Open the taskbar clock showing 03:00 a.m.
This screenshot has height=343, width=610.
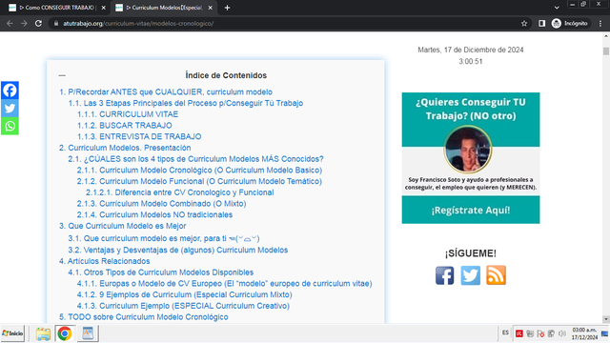(584, 333)
